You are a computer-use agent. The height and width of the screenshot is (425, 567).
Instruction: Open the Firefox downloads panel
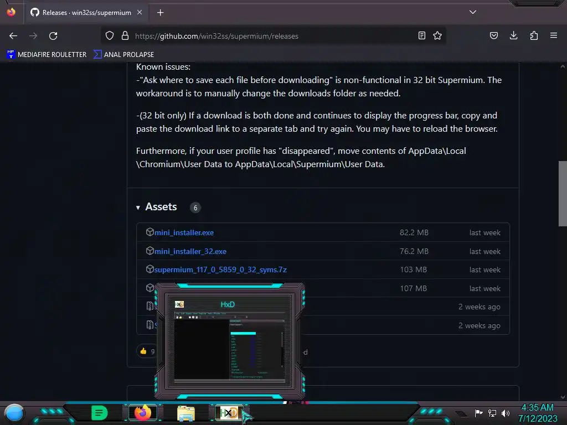coord(513,35)
